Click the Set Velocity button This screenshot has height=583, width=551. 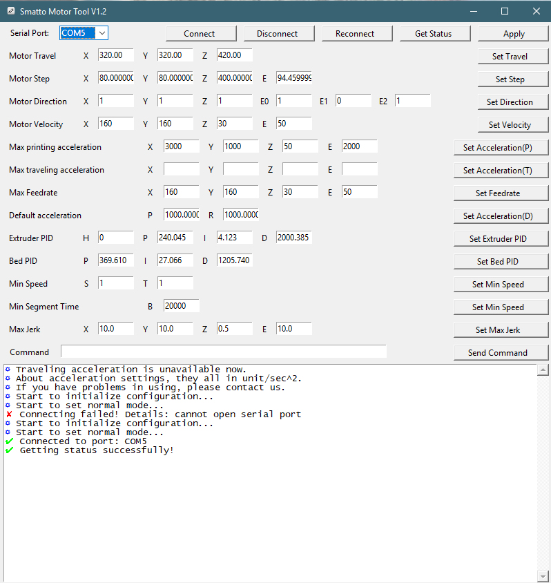pyautogui.click(x=513, y=125)
